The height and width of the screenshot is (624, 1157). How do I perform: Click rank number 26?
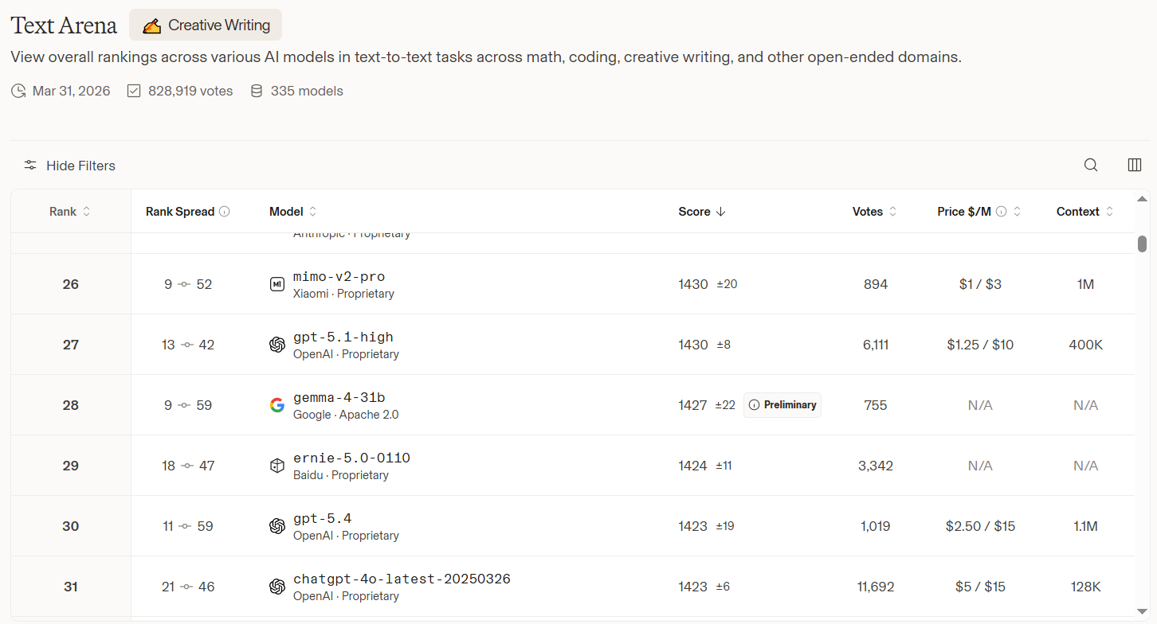(x=71, y=284)
